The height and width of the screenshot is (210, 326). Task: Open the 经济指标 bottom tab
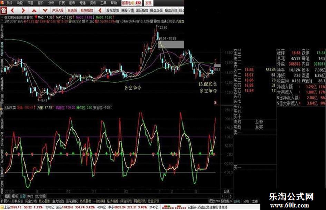(x=112, y=201)
